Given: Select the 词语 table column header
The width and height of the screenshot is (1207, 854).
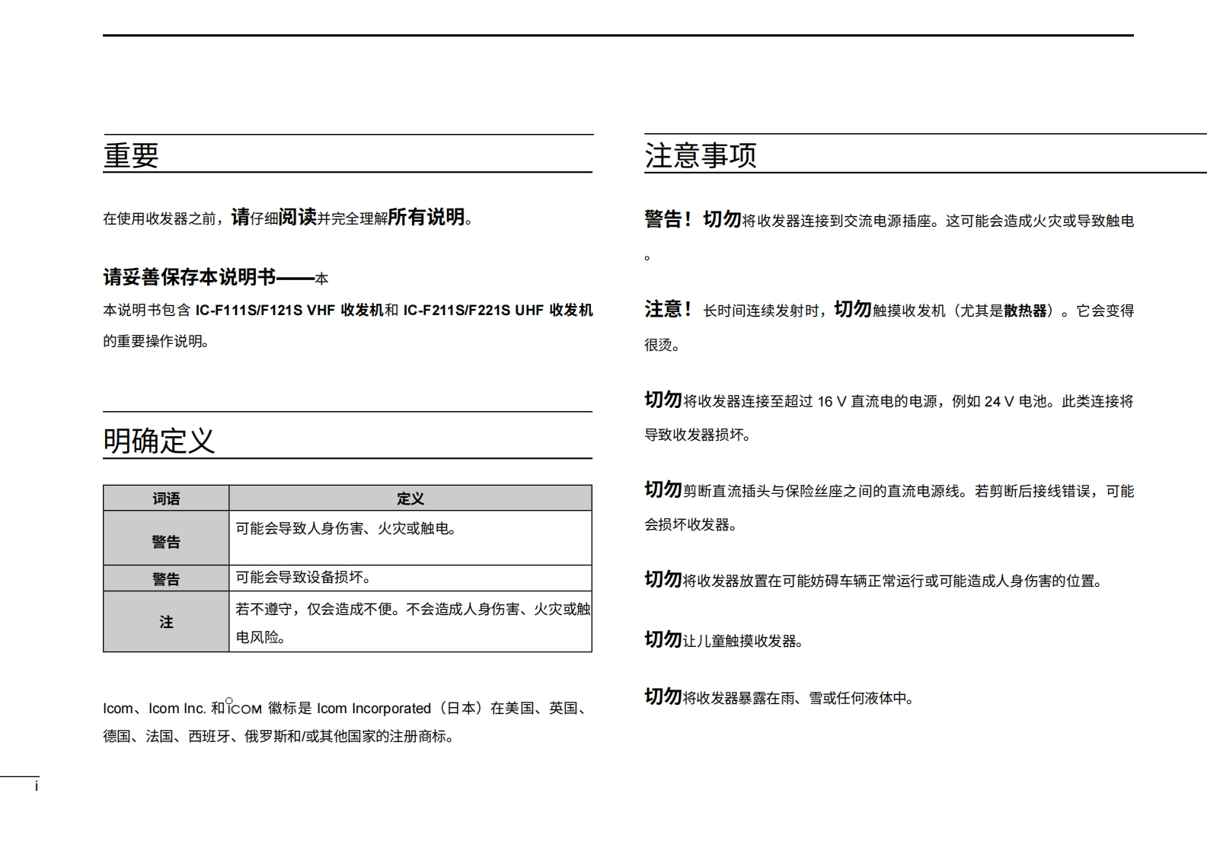Looking at the screenshot, I should click(x=166, y=499).
